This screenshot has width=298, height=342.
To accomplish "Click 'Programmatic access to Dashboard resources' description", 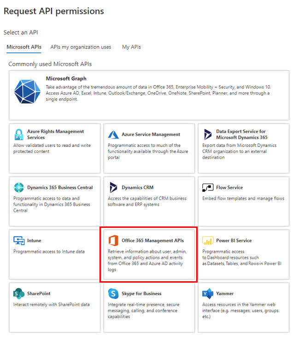I will [x=242, y=257].
